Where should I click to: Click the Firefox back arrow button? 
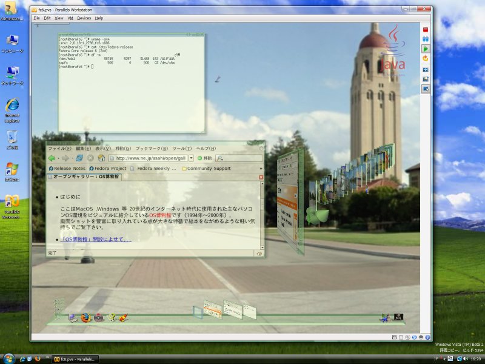52,158
